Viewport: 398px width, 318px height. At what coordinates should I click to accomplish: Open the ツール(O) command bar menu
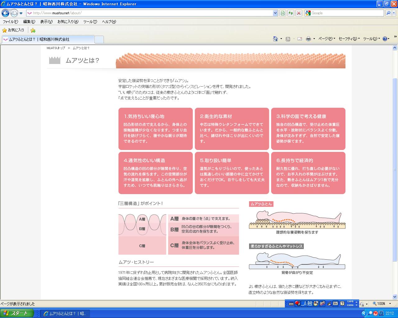pos(372,39)
